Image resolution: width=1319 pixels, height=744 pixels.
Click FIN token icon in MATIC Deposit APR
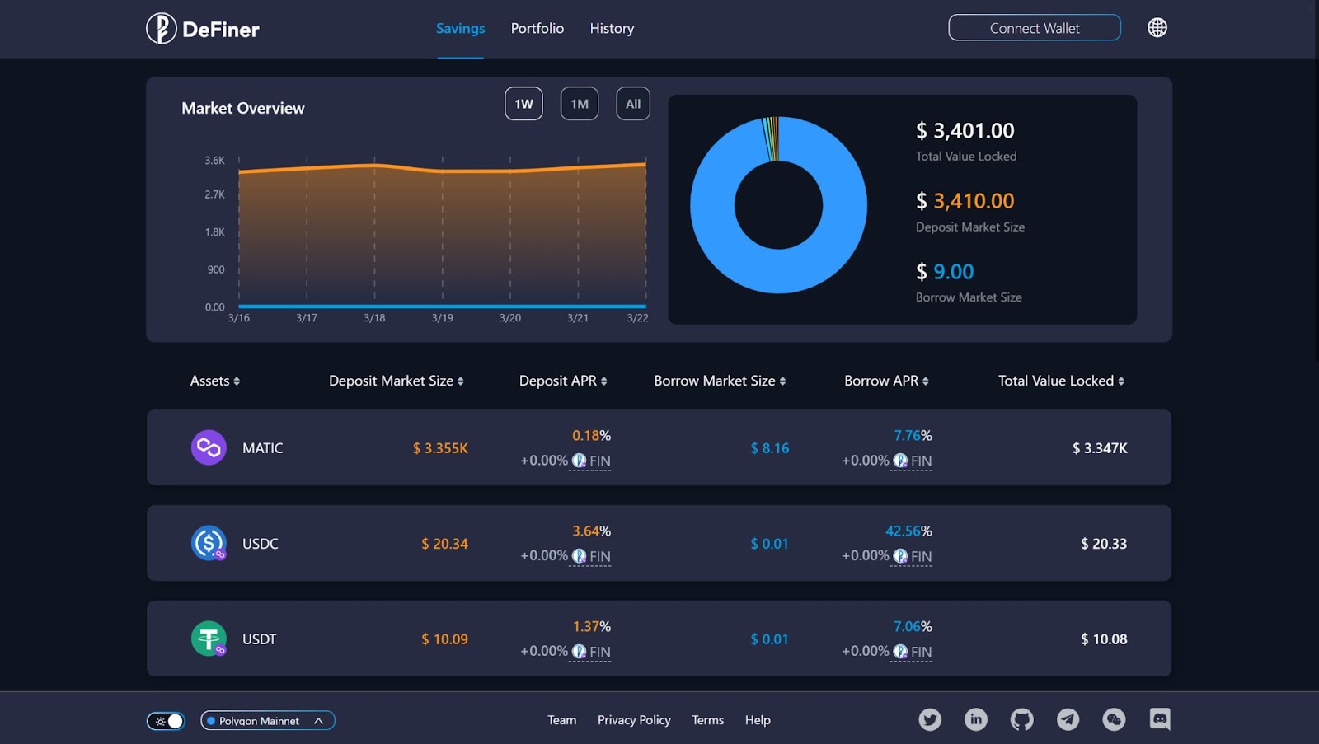pyautogui.click(x=580, y=461)
